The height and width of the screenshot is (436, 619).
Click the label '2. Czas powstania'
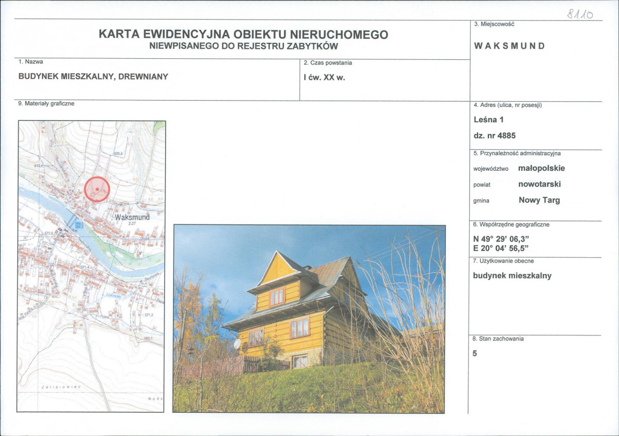click(x=328, y=63)
